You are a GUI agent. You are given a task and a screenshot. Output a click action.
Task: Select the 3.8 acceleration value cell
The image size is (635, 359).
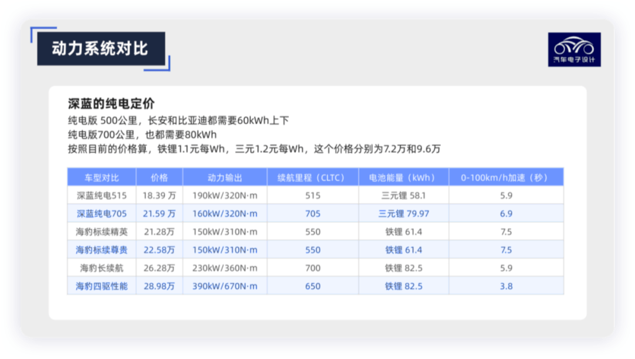[506, 286]
